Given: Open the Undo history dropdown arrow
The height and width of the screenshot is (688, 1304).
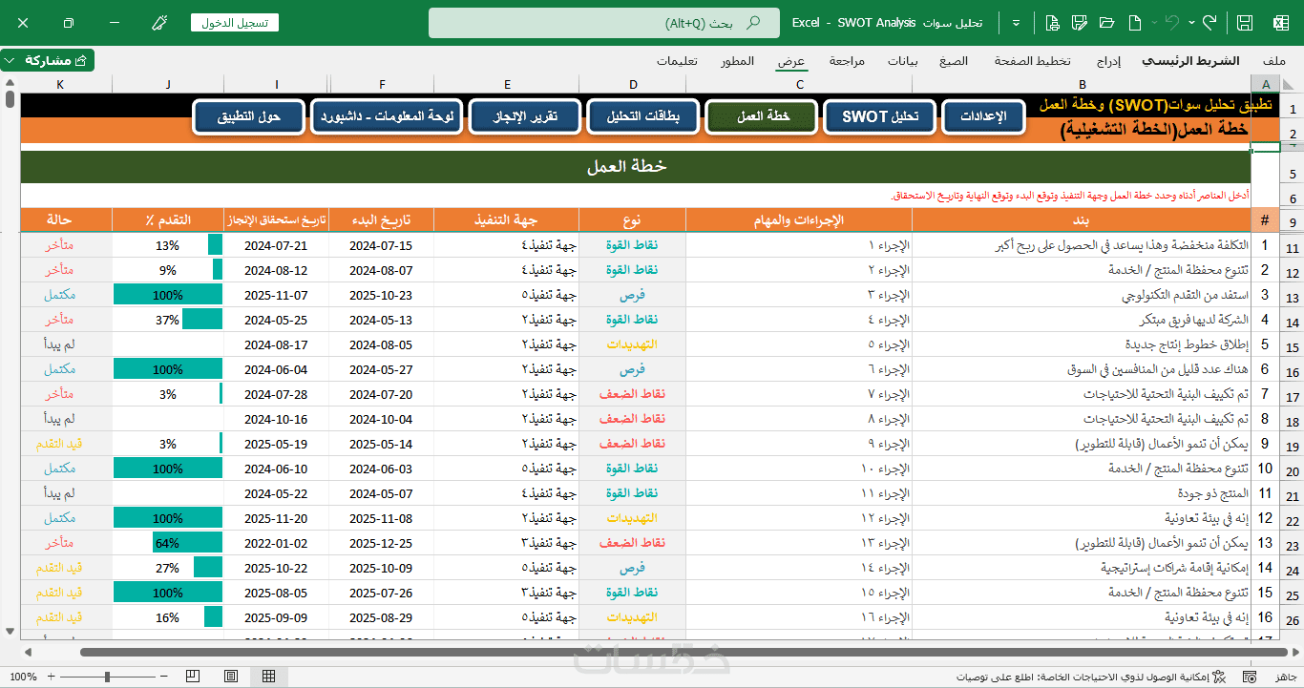Looking at the screenshot, I should click(x=1154, y=22).
